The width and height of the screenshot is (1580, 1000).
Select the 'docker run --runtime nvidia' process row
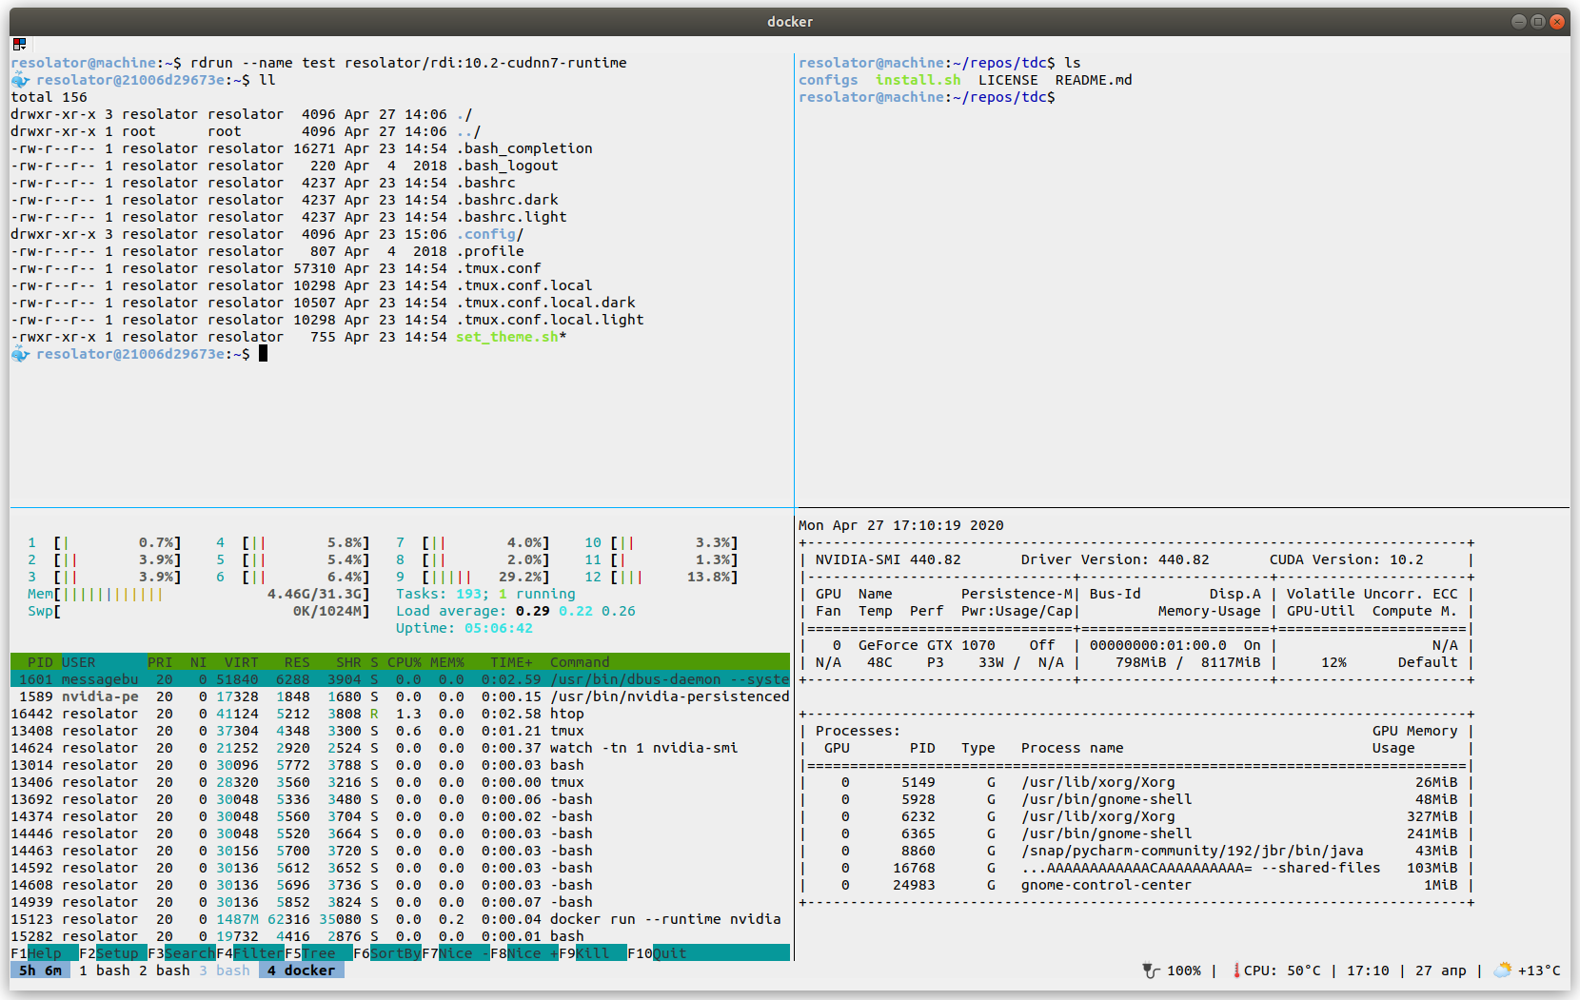point(400,919)
